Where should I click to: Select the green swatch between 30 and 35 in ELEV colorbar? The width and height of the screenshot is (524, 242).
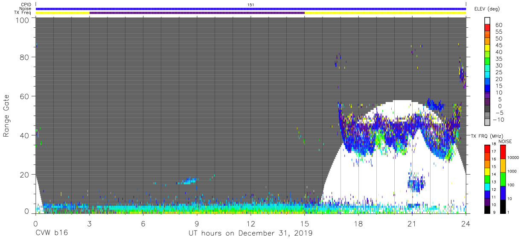click(488, 61)
